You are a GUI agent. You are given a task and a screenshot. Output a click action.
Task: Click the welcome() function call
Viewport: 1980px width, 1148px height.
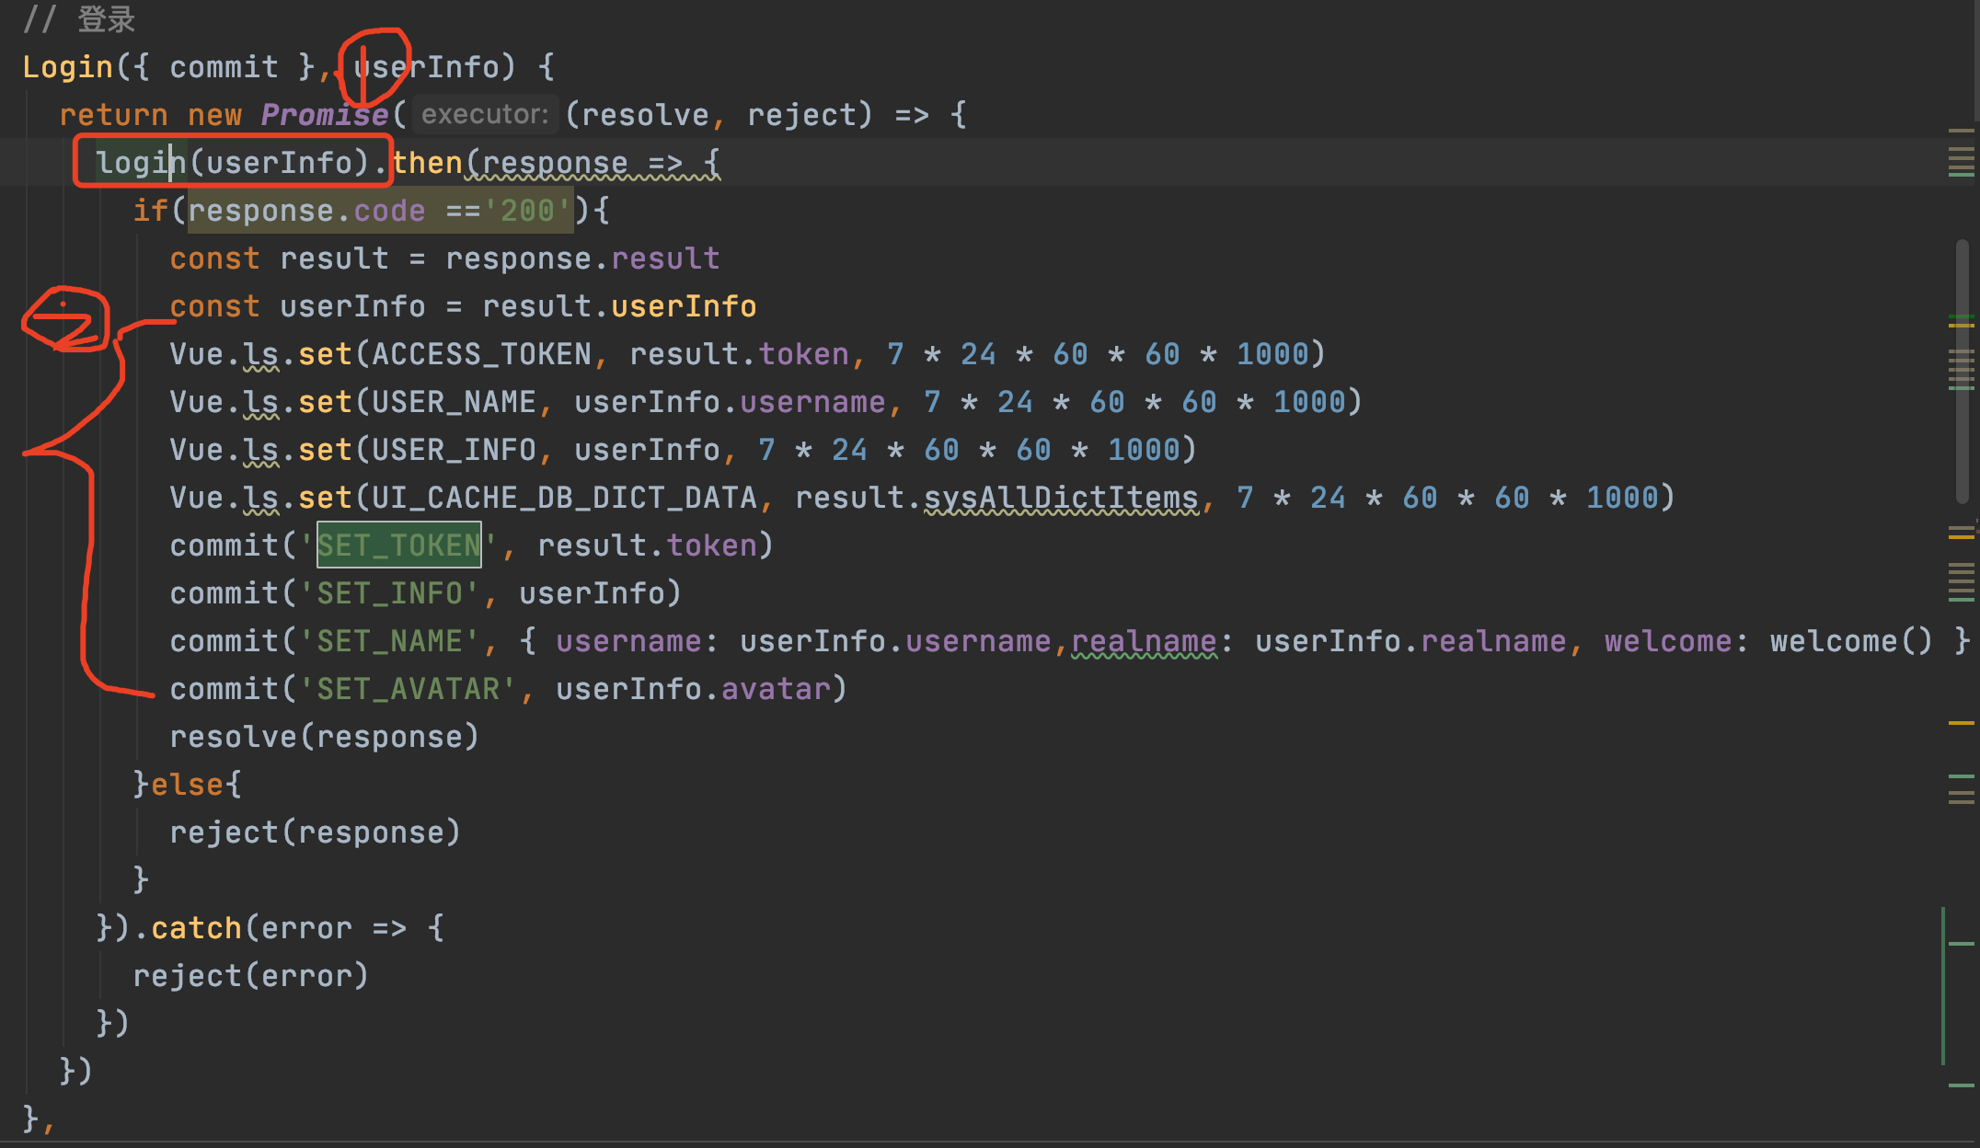point(1851,641)
